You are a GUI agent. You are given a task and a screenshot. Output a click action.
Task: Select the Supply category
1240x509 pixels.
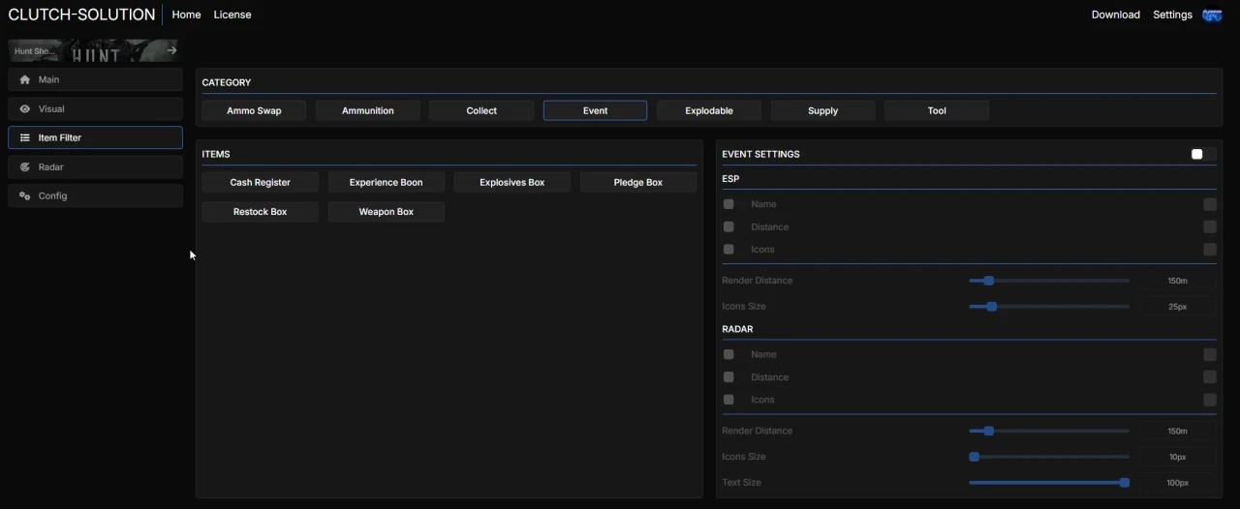[x=822, y=110]
